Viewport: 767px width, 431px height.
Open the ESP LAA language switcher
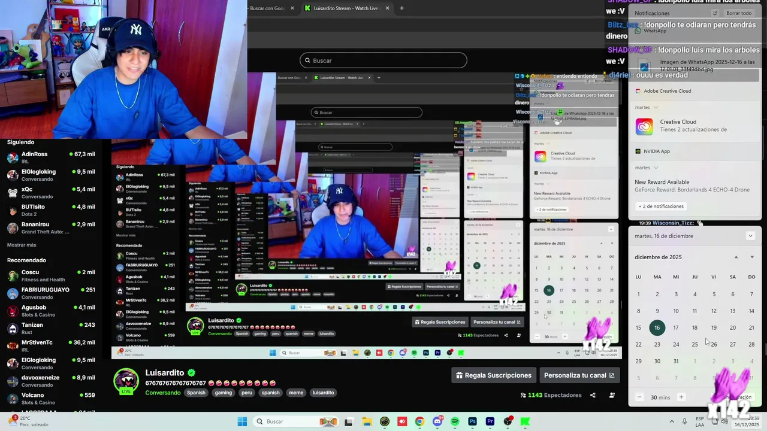click(x=700, y=421)
